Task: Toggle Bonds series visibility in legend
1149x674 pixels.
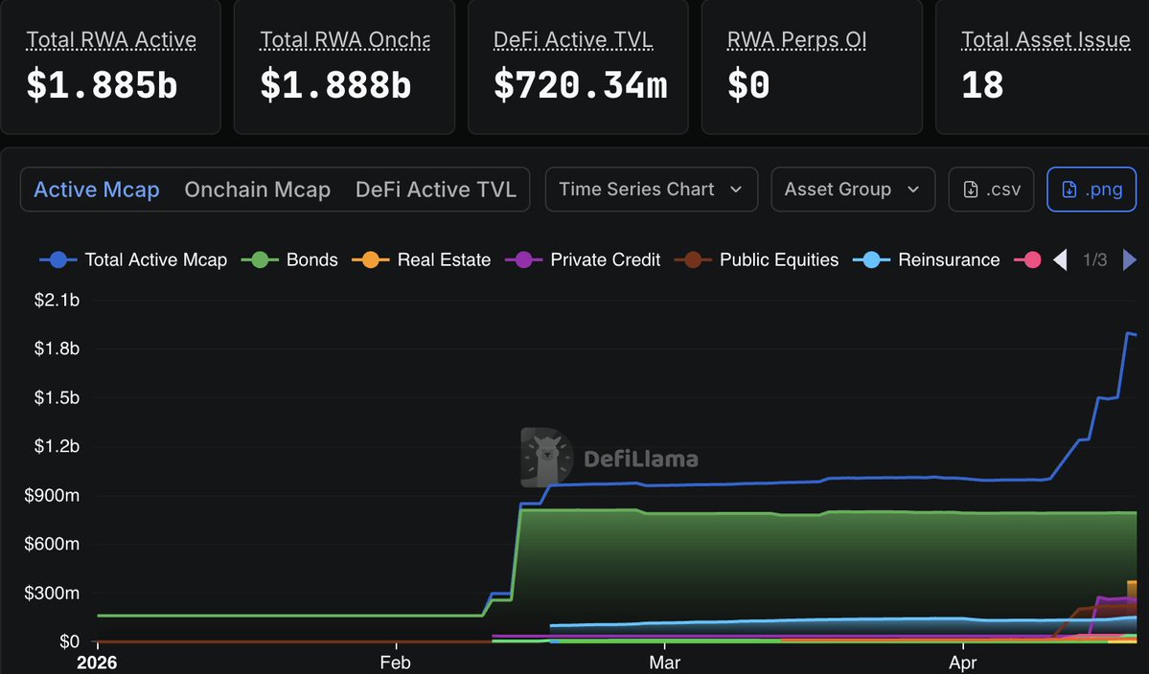Action: (x=290, y=259)
